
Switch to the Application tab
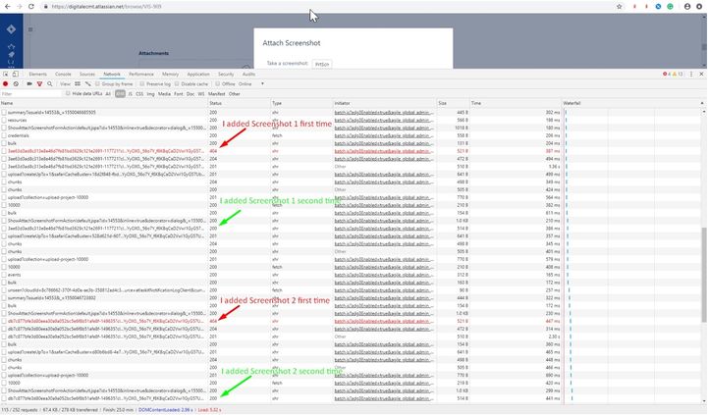click(198, 74)
